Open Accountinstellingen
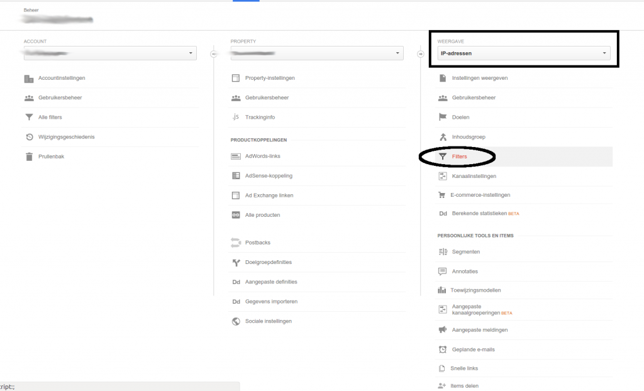The height and width of the screenshot is (391, 644). (62, 78)
